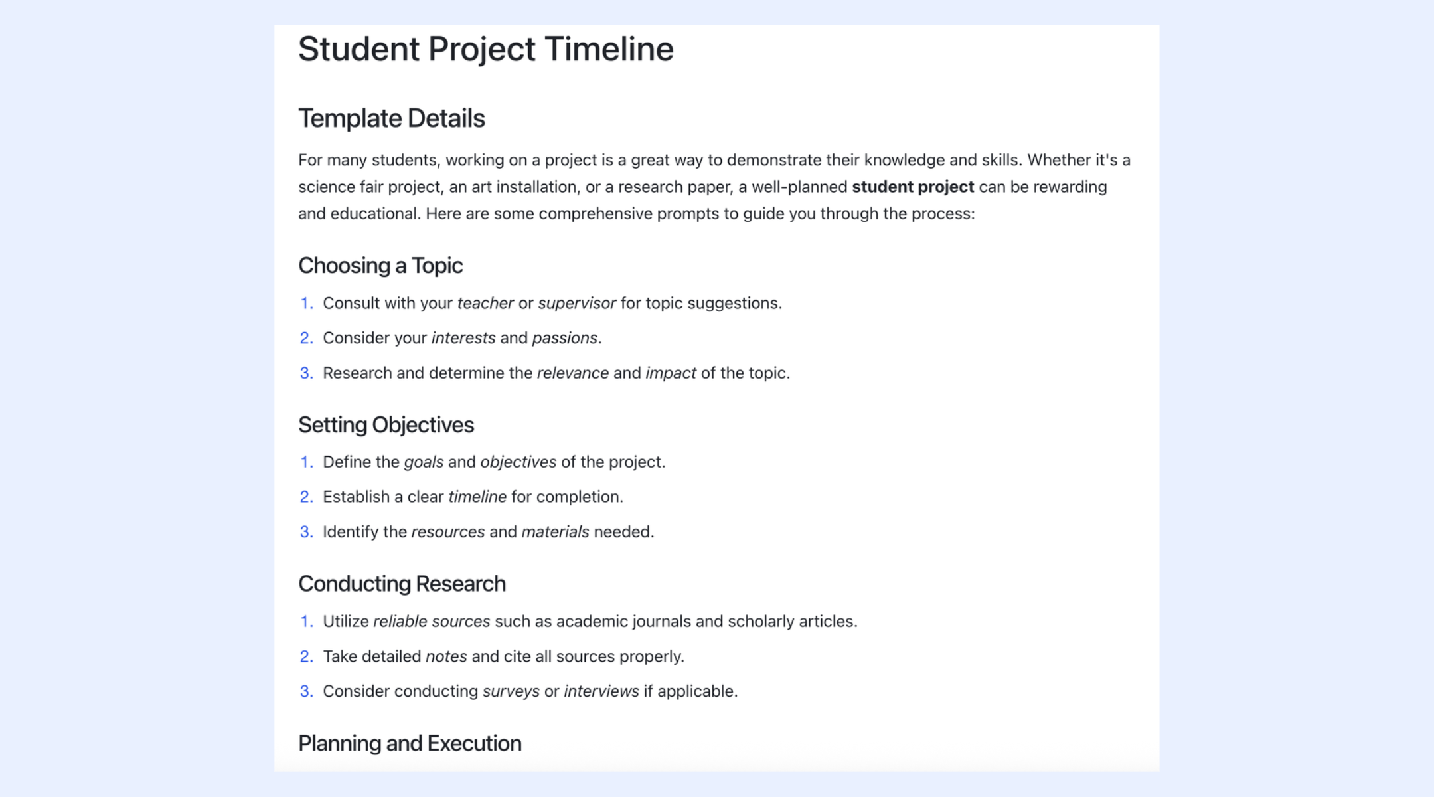Click the italic word 'interviews'
The height and width of the screenshot is (797, 1434).
tap(601, 691)
